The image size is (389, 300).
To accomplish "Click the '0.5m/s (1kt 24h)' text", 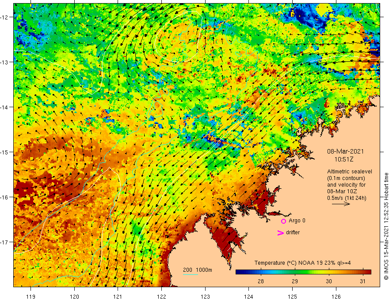I will [x=347, y=198].
